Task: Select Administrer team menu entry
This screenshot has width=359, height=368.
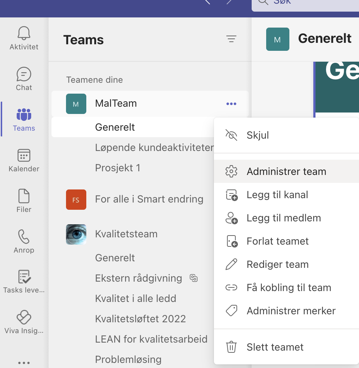Action: click(286, 172)
